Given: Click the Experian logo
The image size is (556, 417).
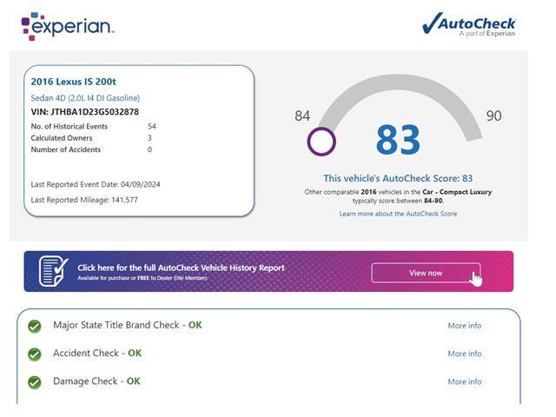Looking at the screenshot, I should (68, 27).
